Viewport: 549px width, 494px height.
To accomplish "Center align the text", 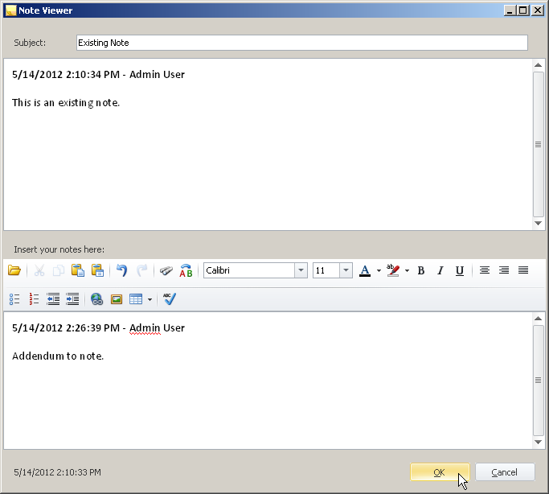I will click(485, 271).
